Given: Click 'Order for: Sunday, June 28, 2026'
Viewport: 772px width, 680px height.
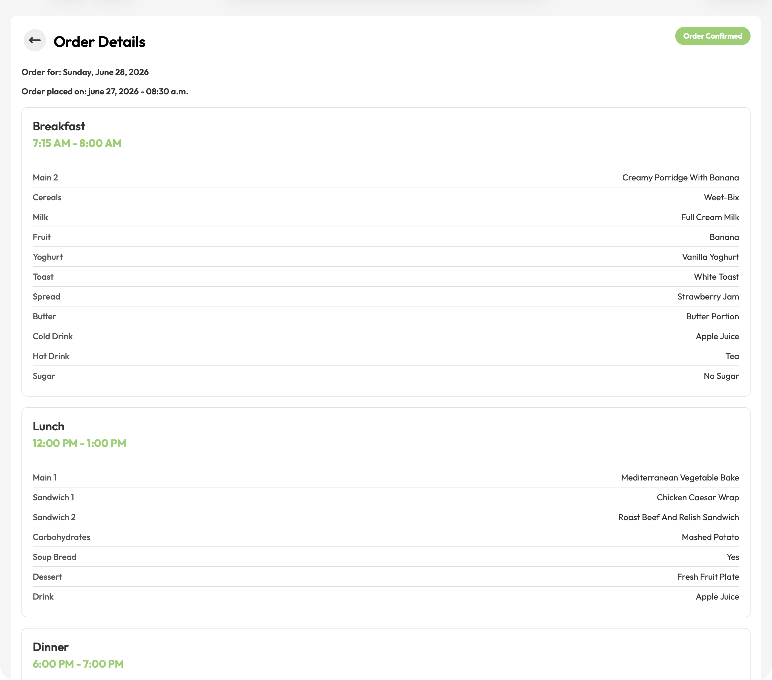Looking at the screenshot, I should click(x=85, y=72).
